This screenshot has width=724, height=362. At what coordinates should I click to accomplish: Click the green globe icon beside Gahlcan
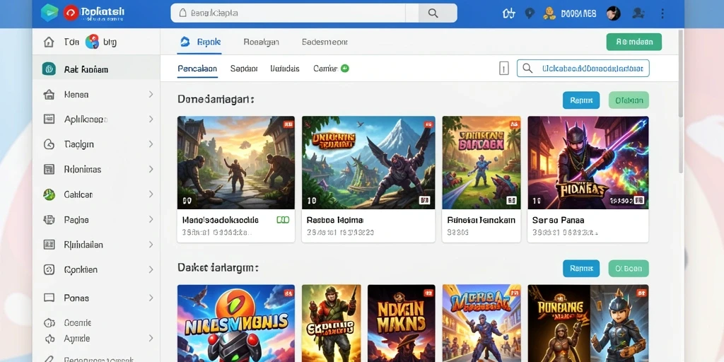pos(49,194)
